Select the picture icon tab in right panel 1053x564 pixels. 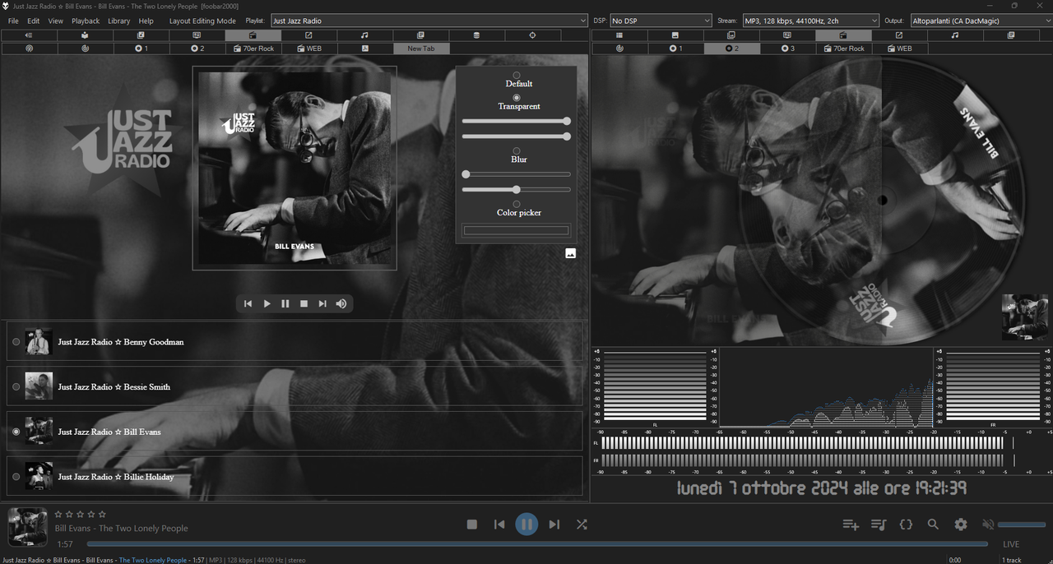pos(675,35)
